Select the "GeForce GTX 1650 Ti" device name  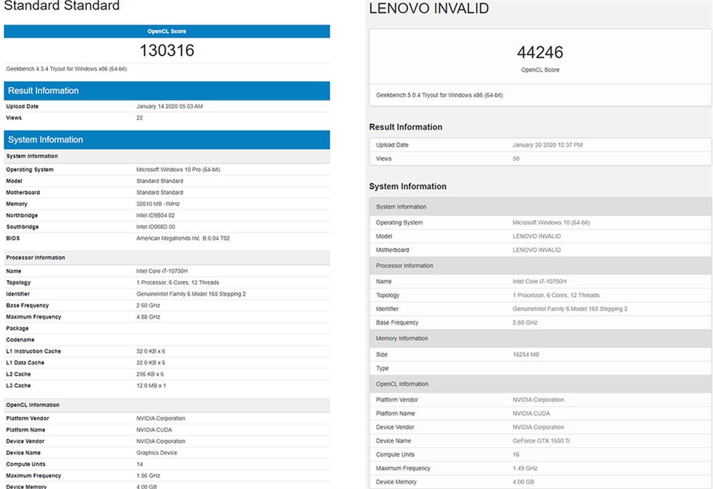[x=541, y=441]
